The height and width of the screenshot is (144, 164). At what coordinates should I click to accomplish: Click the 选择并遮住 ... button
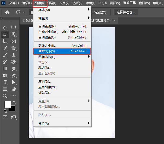tap(126, 12)
